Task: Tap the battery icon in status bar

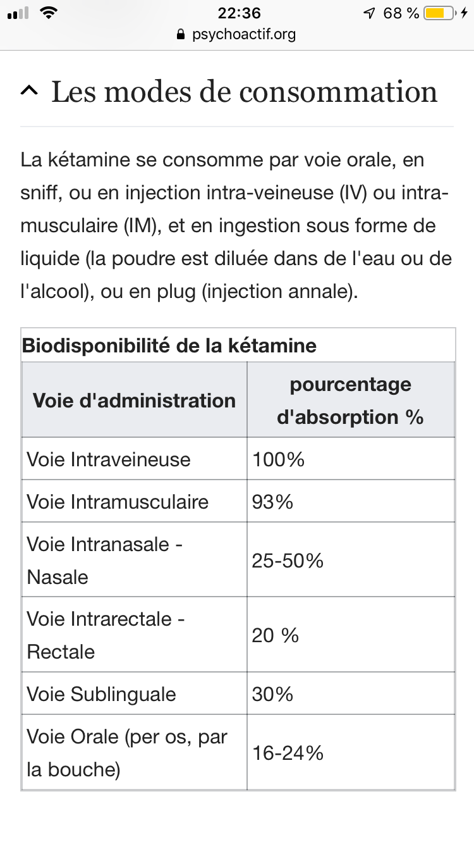Action: [x=441, y=13]
